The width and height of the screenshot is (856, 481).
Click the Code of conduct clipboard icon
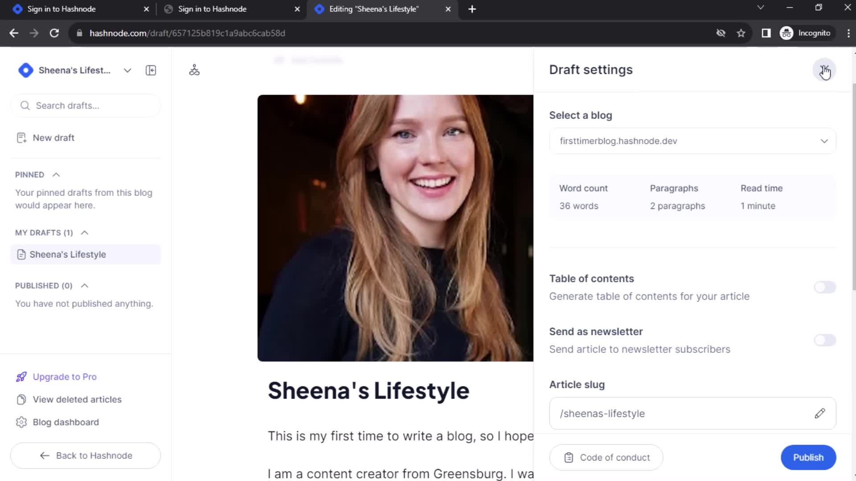click(569, 457)
